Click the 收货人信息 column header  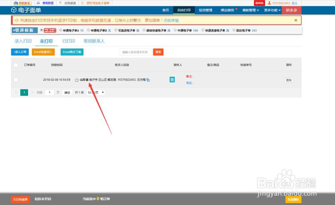point(122,65)
